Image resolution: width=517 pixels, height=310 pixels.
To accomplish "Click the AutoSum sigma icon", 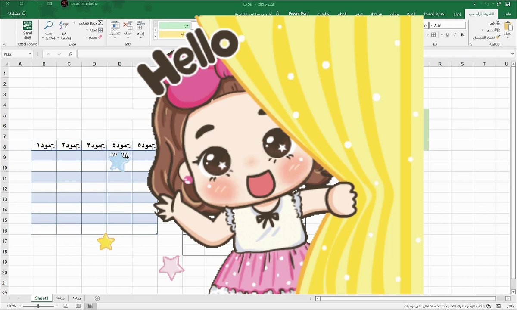I will (100, 22).
